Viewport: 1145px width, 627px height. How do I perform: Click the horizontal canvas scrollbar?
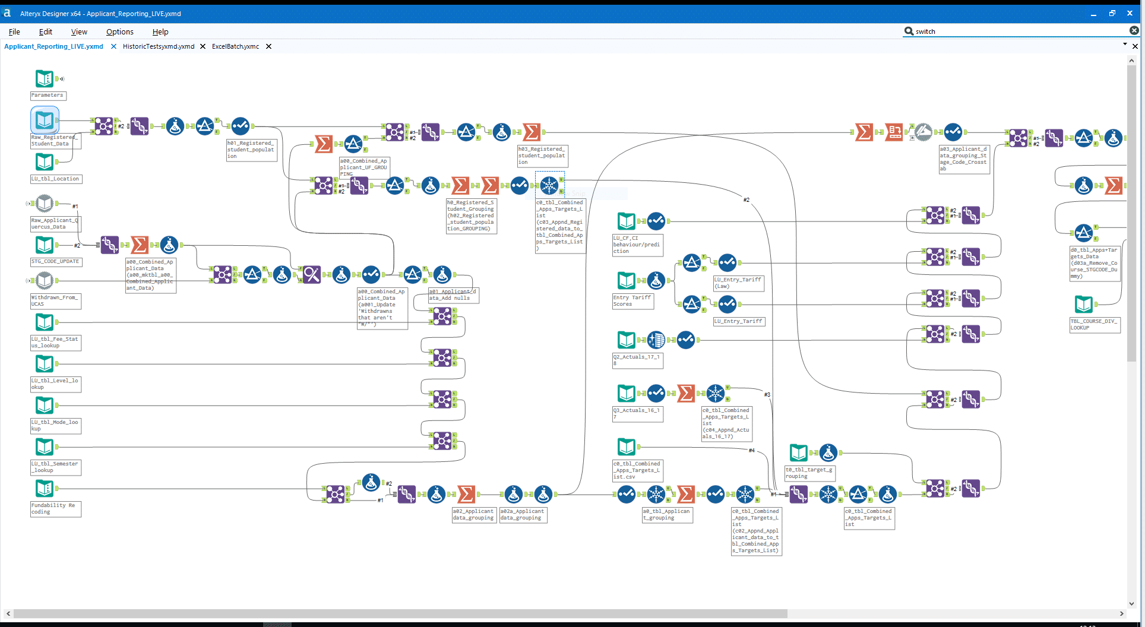(x=398, y=614)
